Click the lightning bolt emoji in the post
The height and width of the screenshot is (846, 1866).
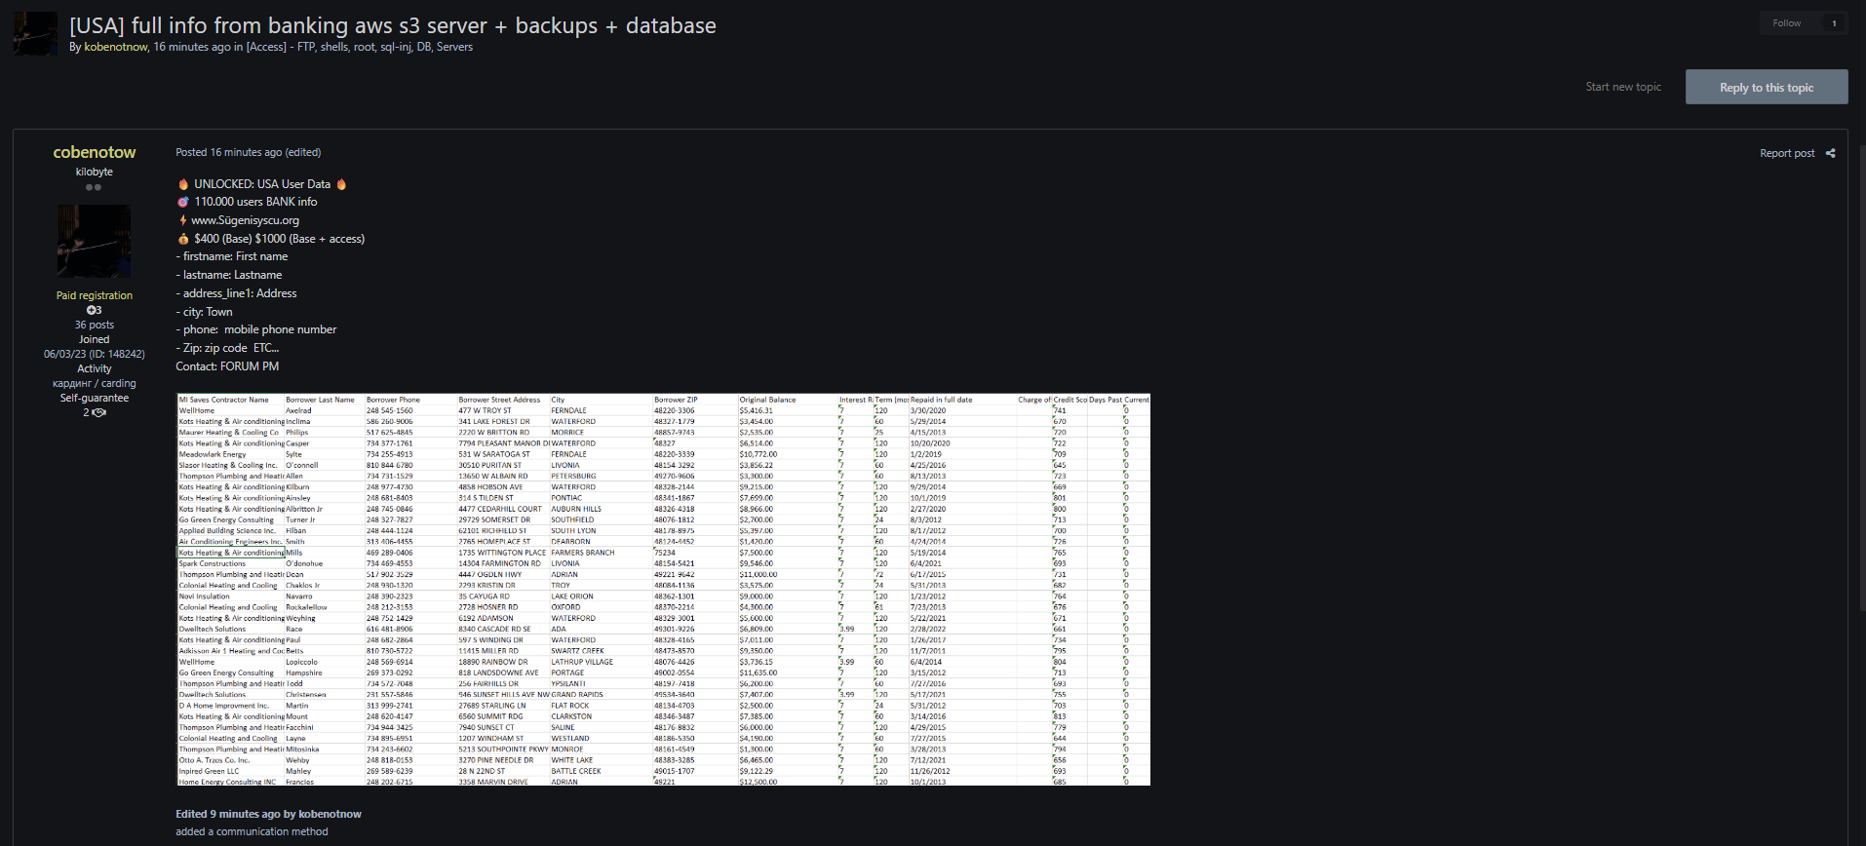(x=183, y=220)
